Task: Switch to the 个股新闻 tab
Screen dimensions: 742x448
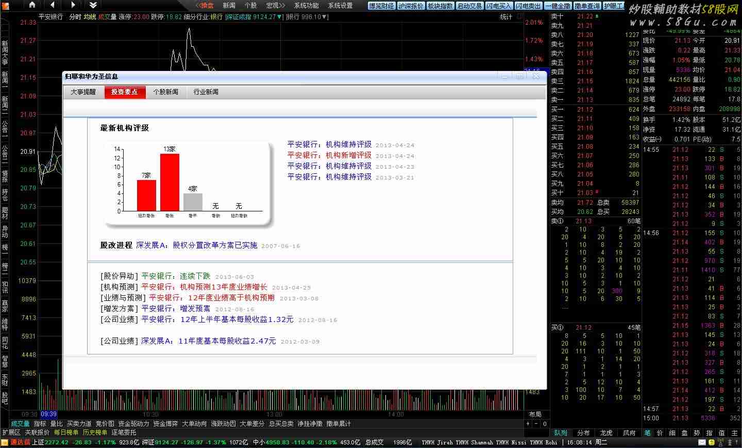Action: (x=166, y=92)
